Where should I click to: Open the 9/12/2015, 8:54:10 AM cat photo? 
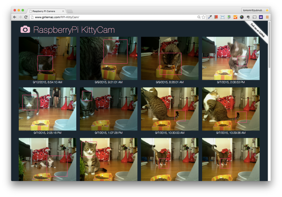[47, 58]
